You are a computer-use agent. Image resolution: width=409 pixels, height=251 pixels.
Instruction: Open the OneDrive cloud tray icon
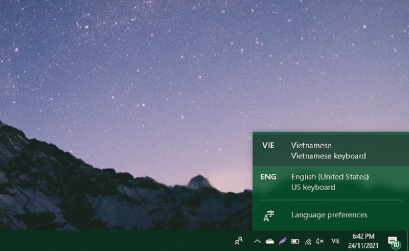pyautogui.click(x=270, y=241)
